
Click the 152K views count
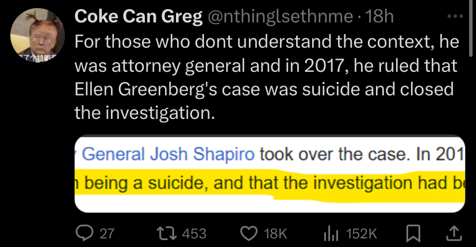(x=361, y=234)
